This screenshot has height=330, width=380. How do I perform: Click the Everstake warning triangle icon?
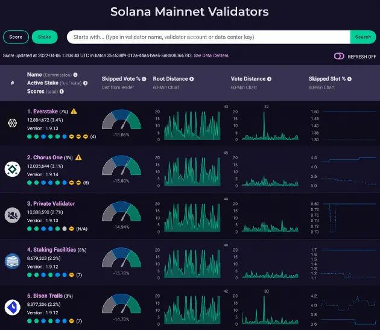pos(74,111)
